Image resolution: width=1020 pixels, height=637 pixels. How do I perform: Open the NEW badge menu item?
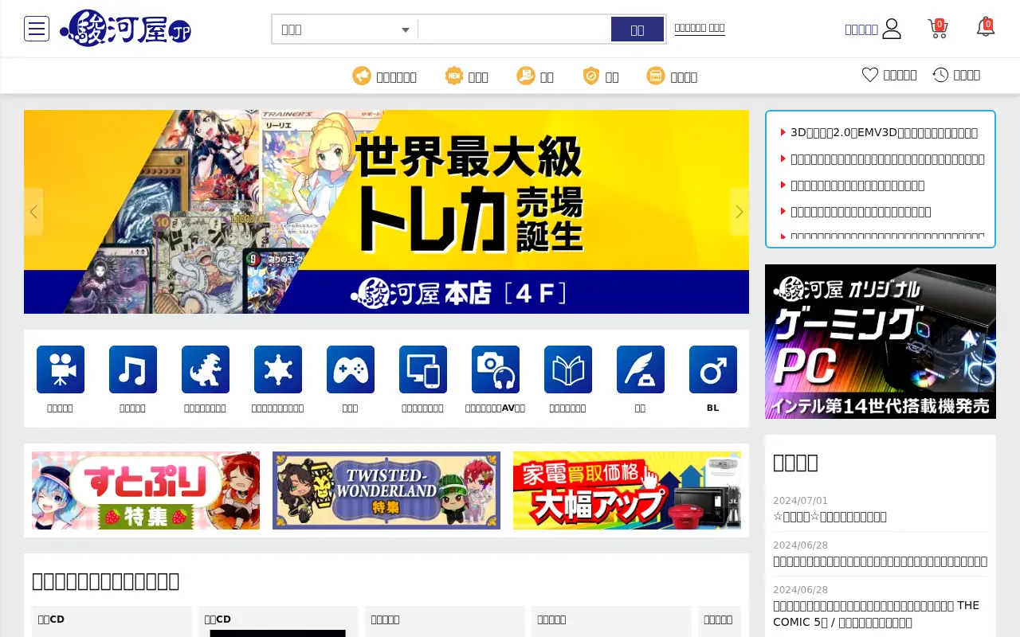pyautogui.click(x=466, y=76)
